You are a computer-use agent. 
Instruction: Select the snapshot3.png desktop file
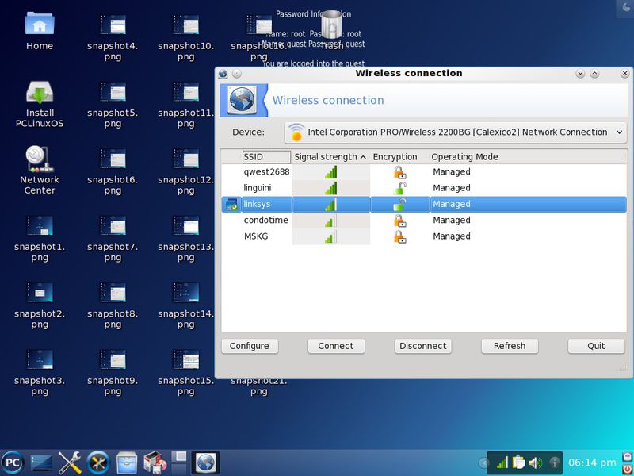[40, 372]
